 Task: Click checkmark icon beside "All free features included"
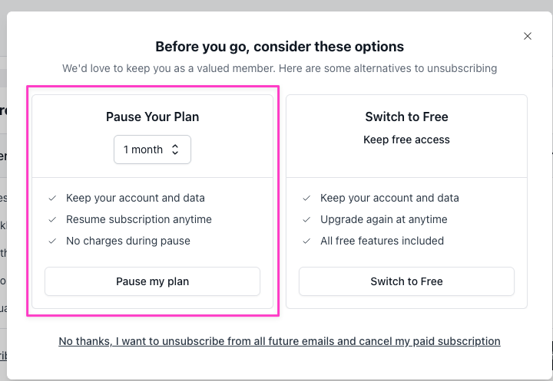[306, 241]
